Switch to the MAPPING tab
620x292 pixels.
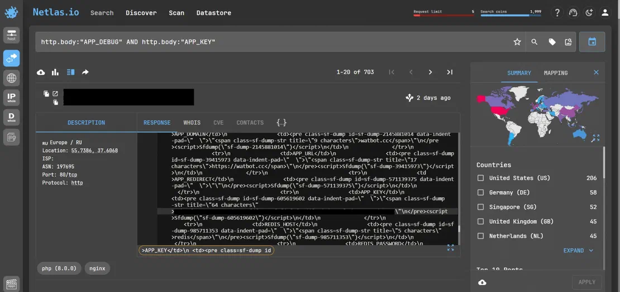556,73
